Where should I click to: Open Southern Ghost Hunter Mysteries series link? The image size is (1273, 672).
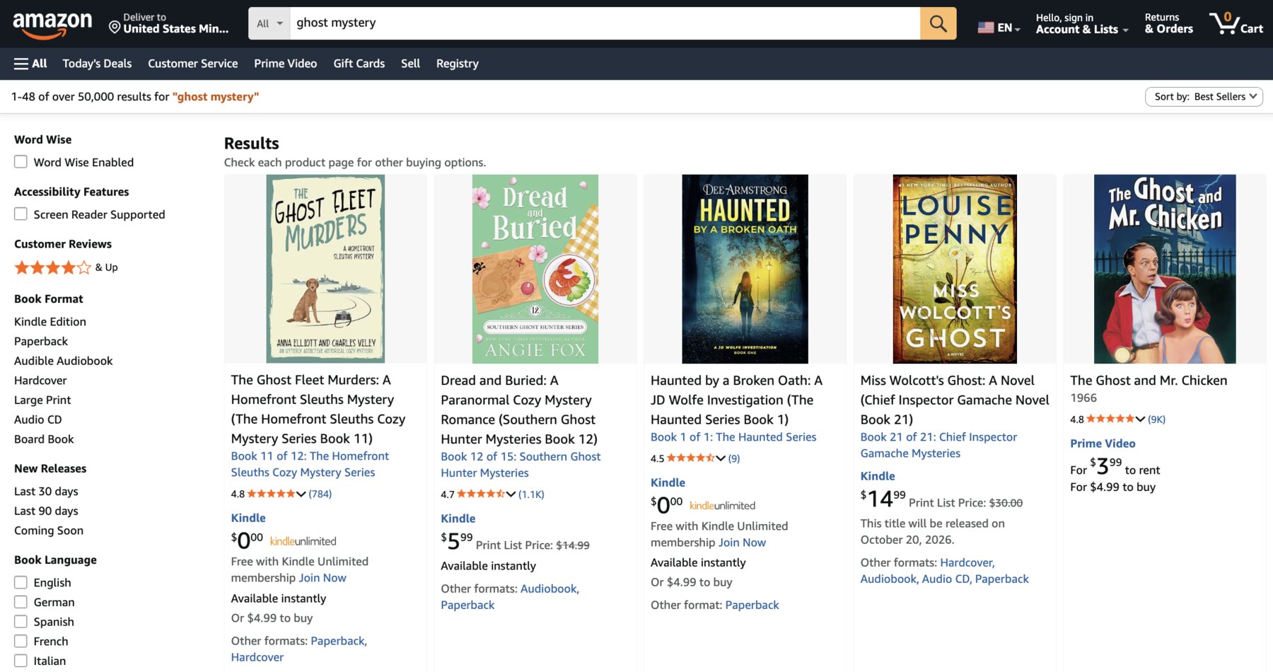tap(521, 465)
